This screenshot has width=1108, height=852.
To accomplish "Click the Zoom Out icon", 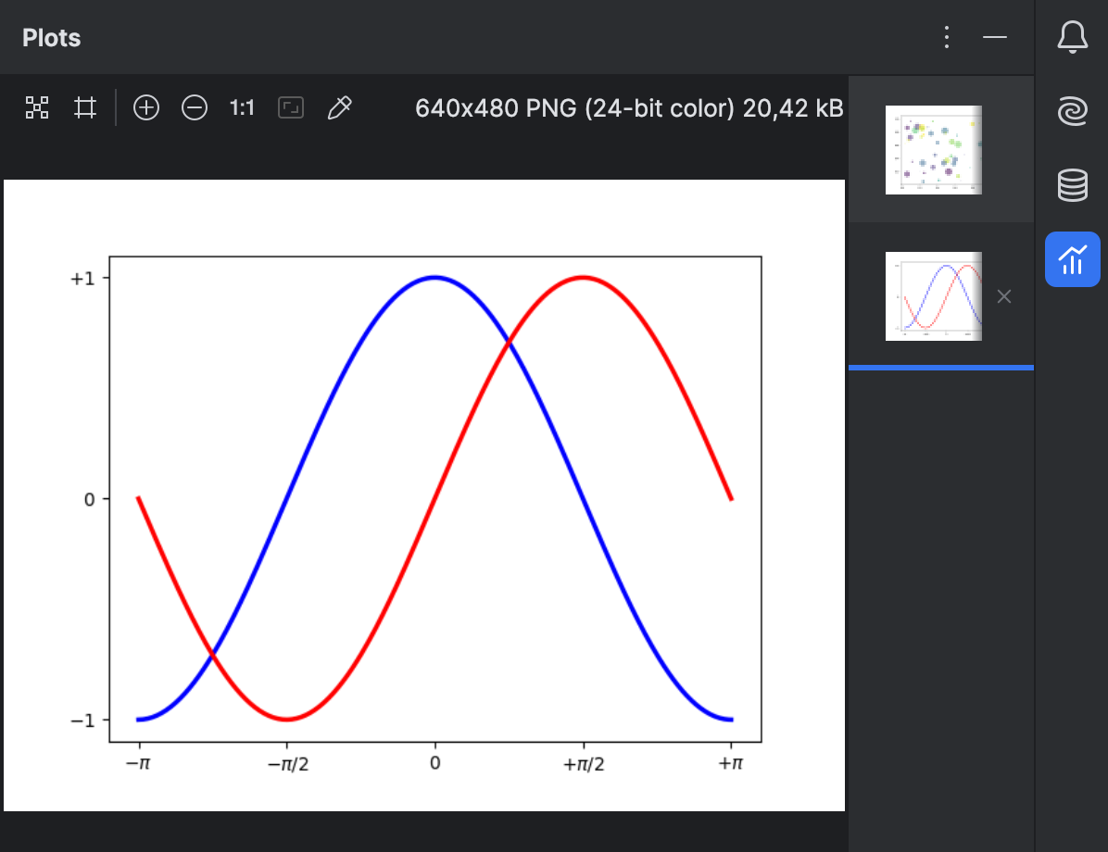I will pos(194,107).
